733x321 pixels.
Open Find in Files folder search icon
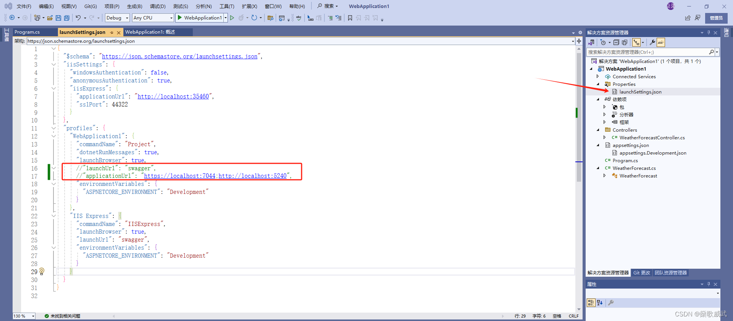pos(271,18)
